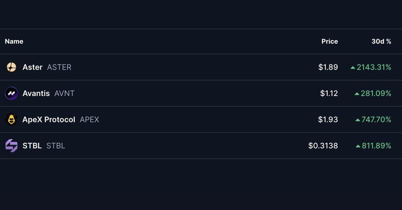Viewport: 402px width, 210px height.
Task: Open the ApeX Protocol name link
Action: (49, 119)
